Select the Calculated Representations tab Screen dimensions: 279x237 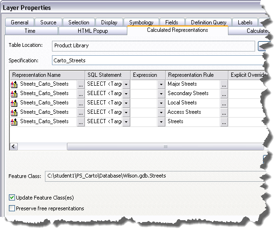click(x=177, y=30)
